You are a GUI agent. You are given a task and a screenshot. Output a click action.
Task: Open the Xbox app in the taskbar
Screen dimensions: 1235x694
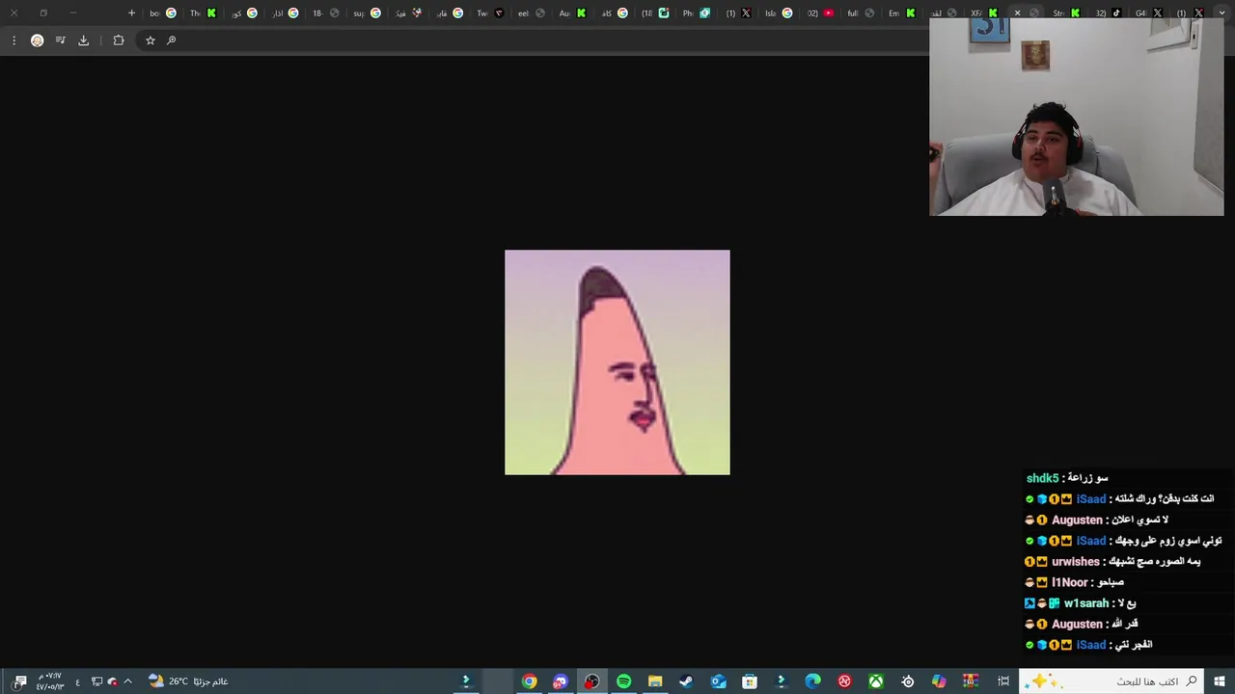click(x=876, y=681)
